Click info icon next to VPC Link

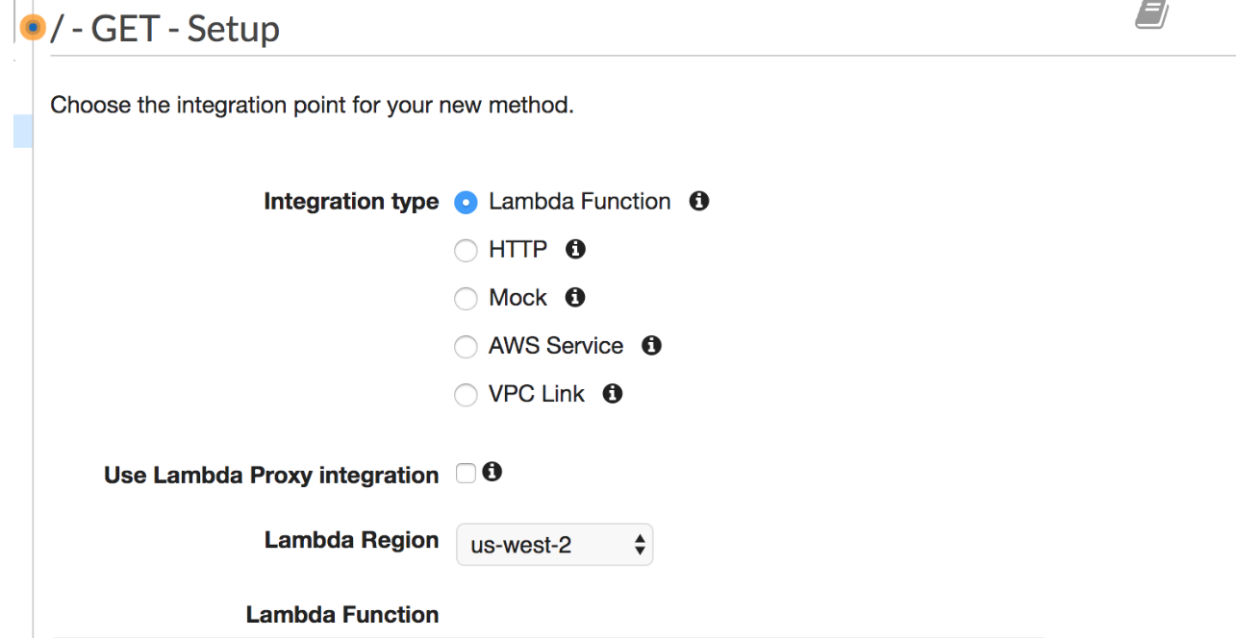613,394
